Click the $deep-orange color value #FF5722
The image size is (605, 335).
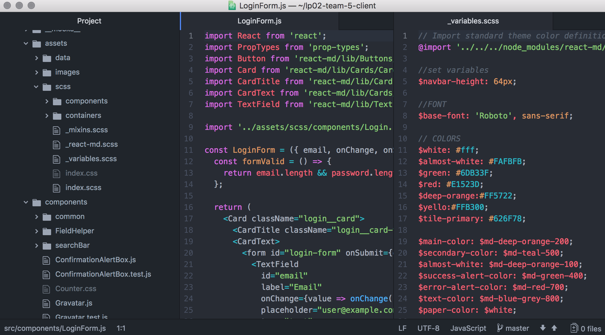coord(496,196)
